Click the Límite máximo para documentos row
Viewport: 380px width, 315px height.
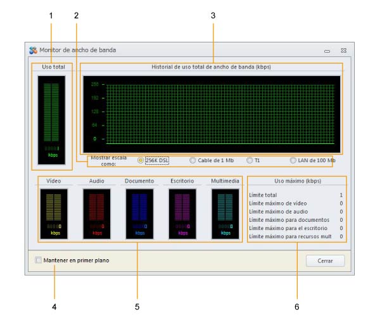click(x=296, y=220)
